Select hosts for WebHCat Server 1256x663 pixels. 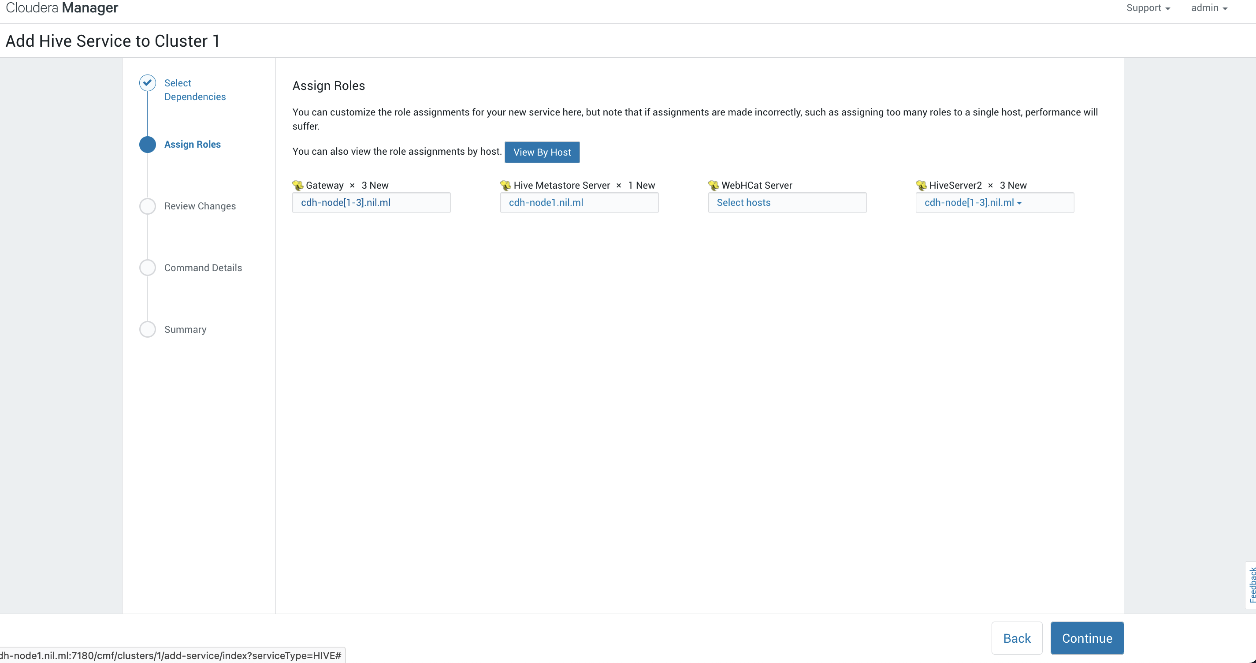(x=787, y=202)
